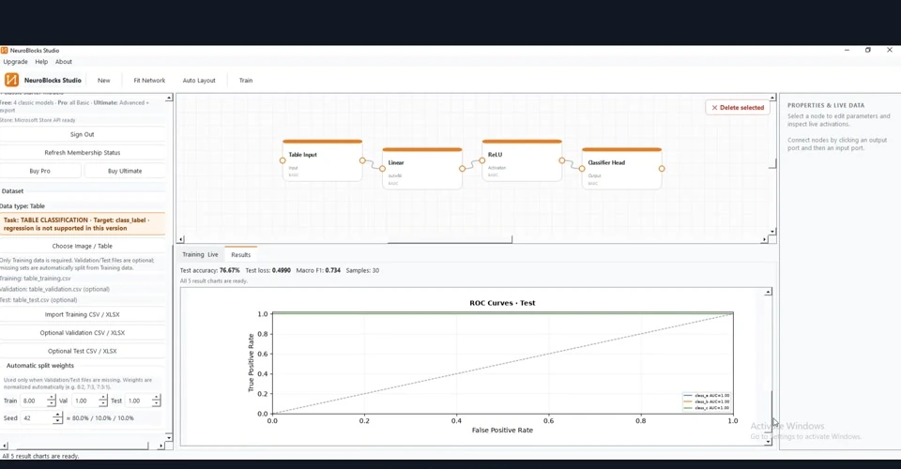
Task: Click the Delete selected button
Action: (738, 107)
